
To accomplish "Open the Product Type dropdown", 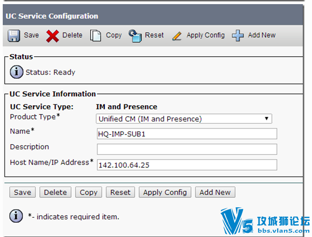I will [x=184, y=119].
